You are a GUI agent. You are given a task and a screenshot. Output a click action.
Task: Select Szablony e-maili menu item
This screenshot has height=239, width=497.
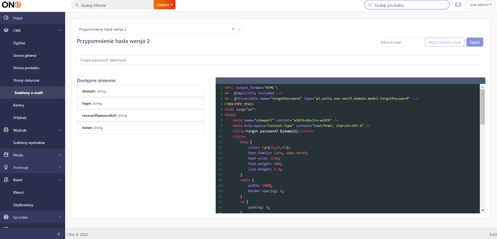coord(29,93)
